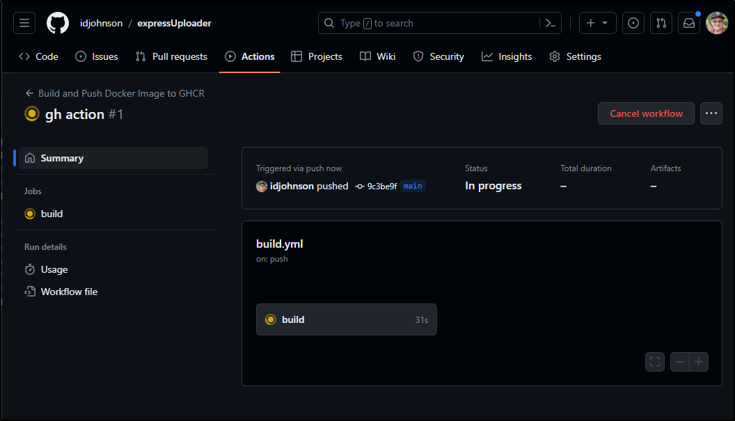Click the Settings tab gear icon
Viewport: 735px width, 421px height.
555,57
